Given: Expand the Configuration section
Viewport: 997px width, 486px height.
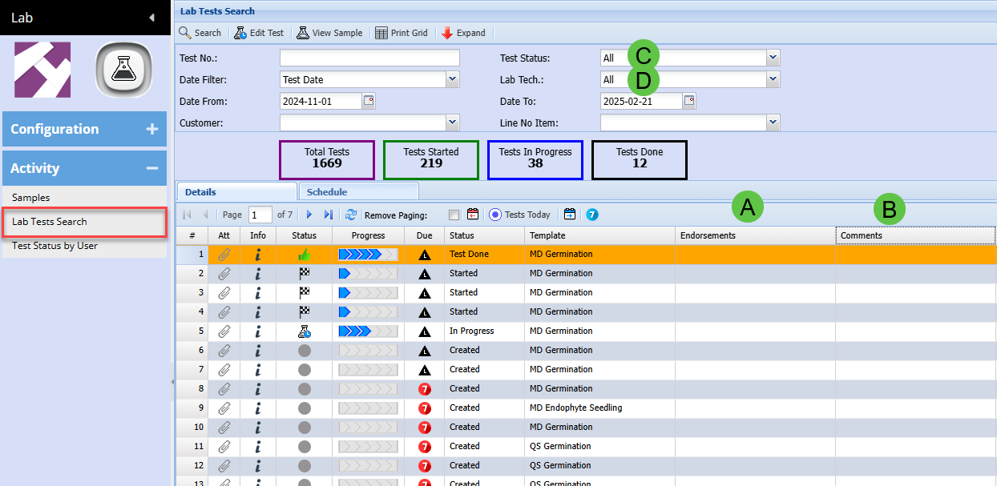Looking at the screenshot, I should (151, 129).
